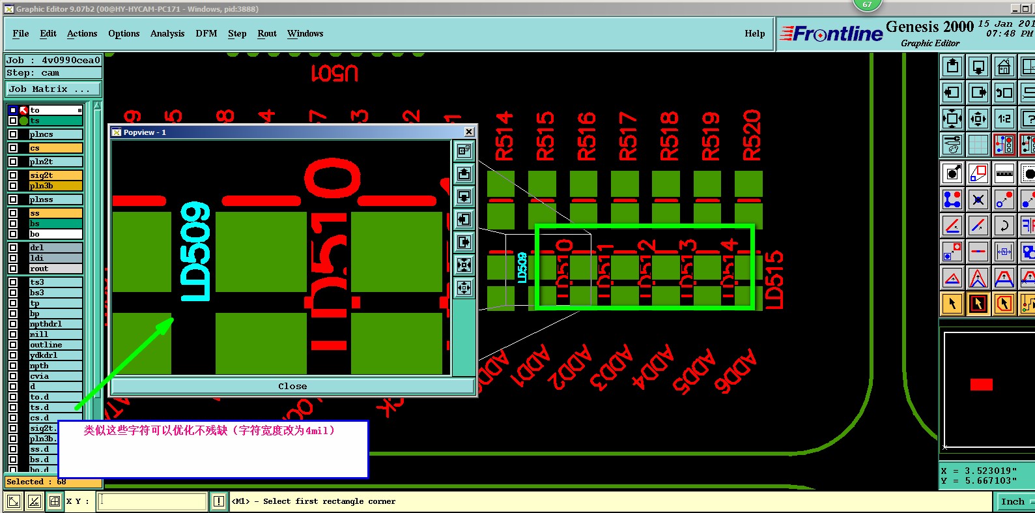
Task: Toggle checkbox for plncs layer
Action: pyautogui.click(x=13, y=134)
